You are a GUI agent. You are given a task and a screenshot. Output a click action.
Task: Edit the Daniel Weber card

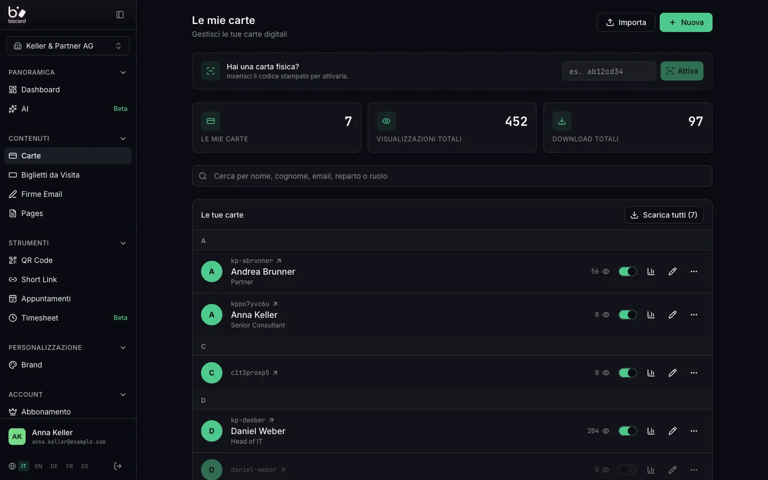coord(673,431)
